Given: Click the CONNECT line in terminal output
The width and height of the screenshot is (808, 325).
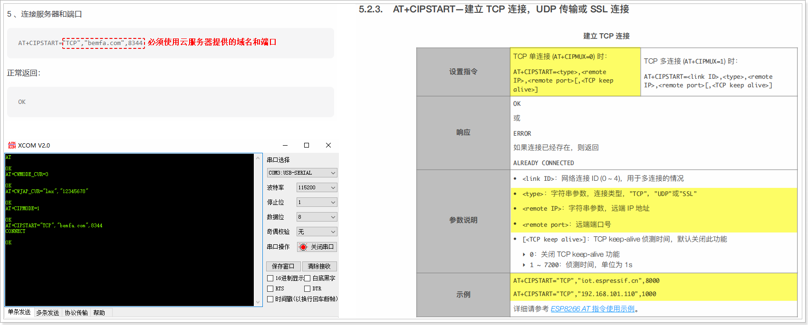Looking at the screenshot, I should 16,231.
